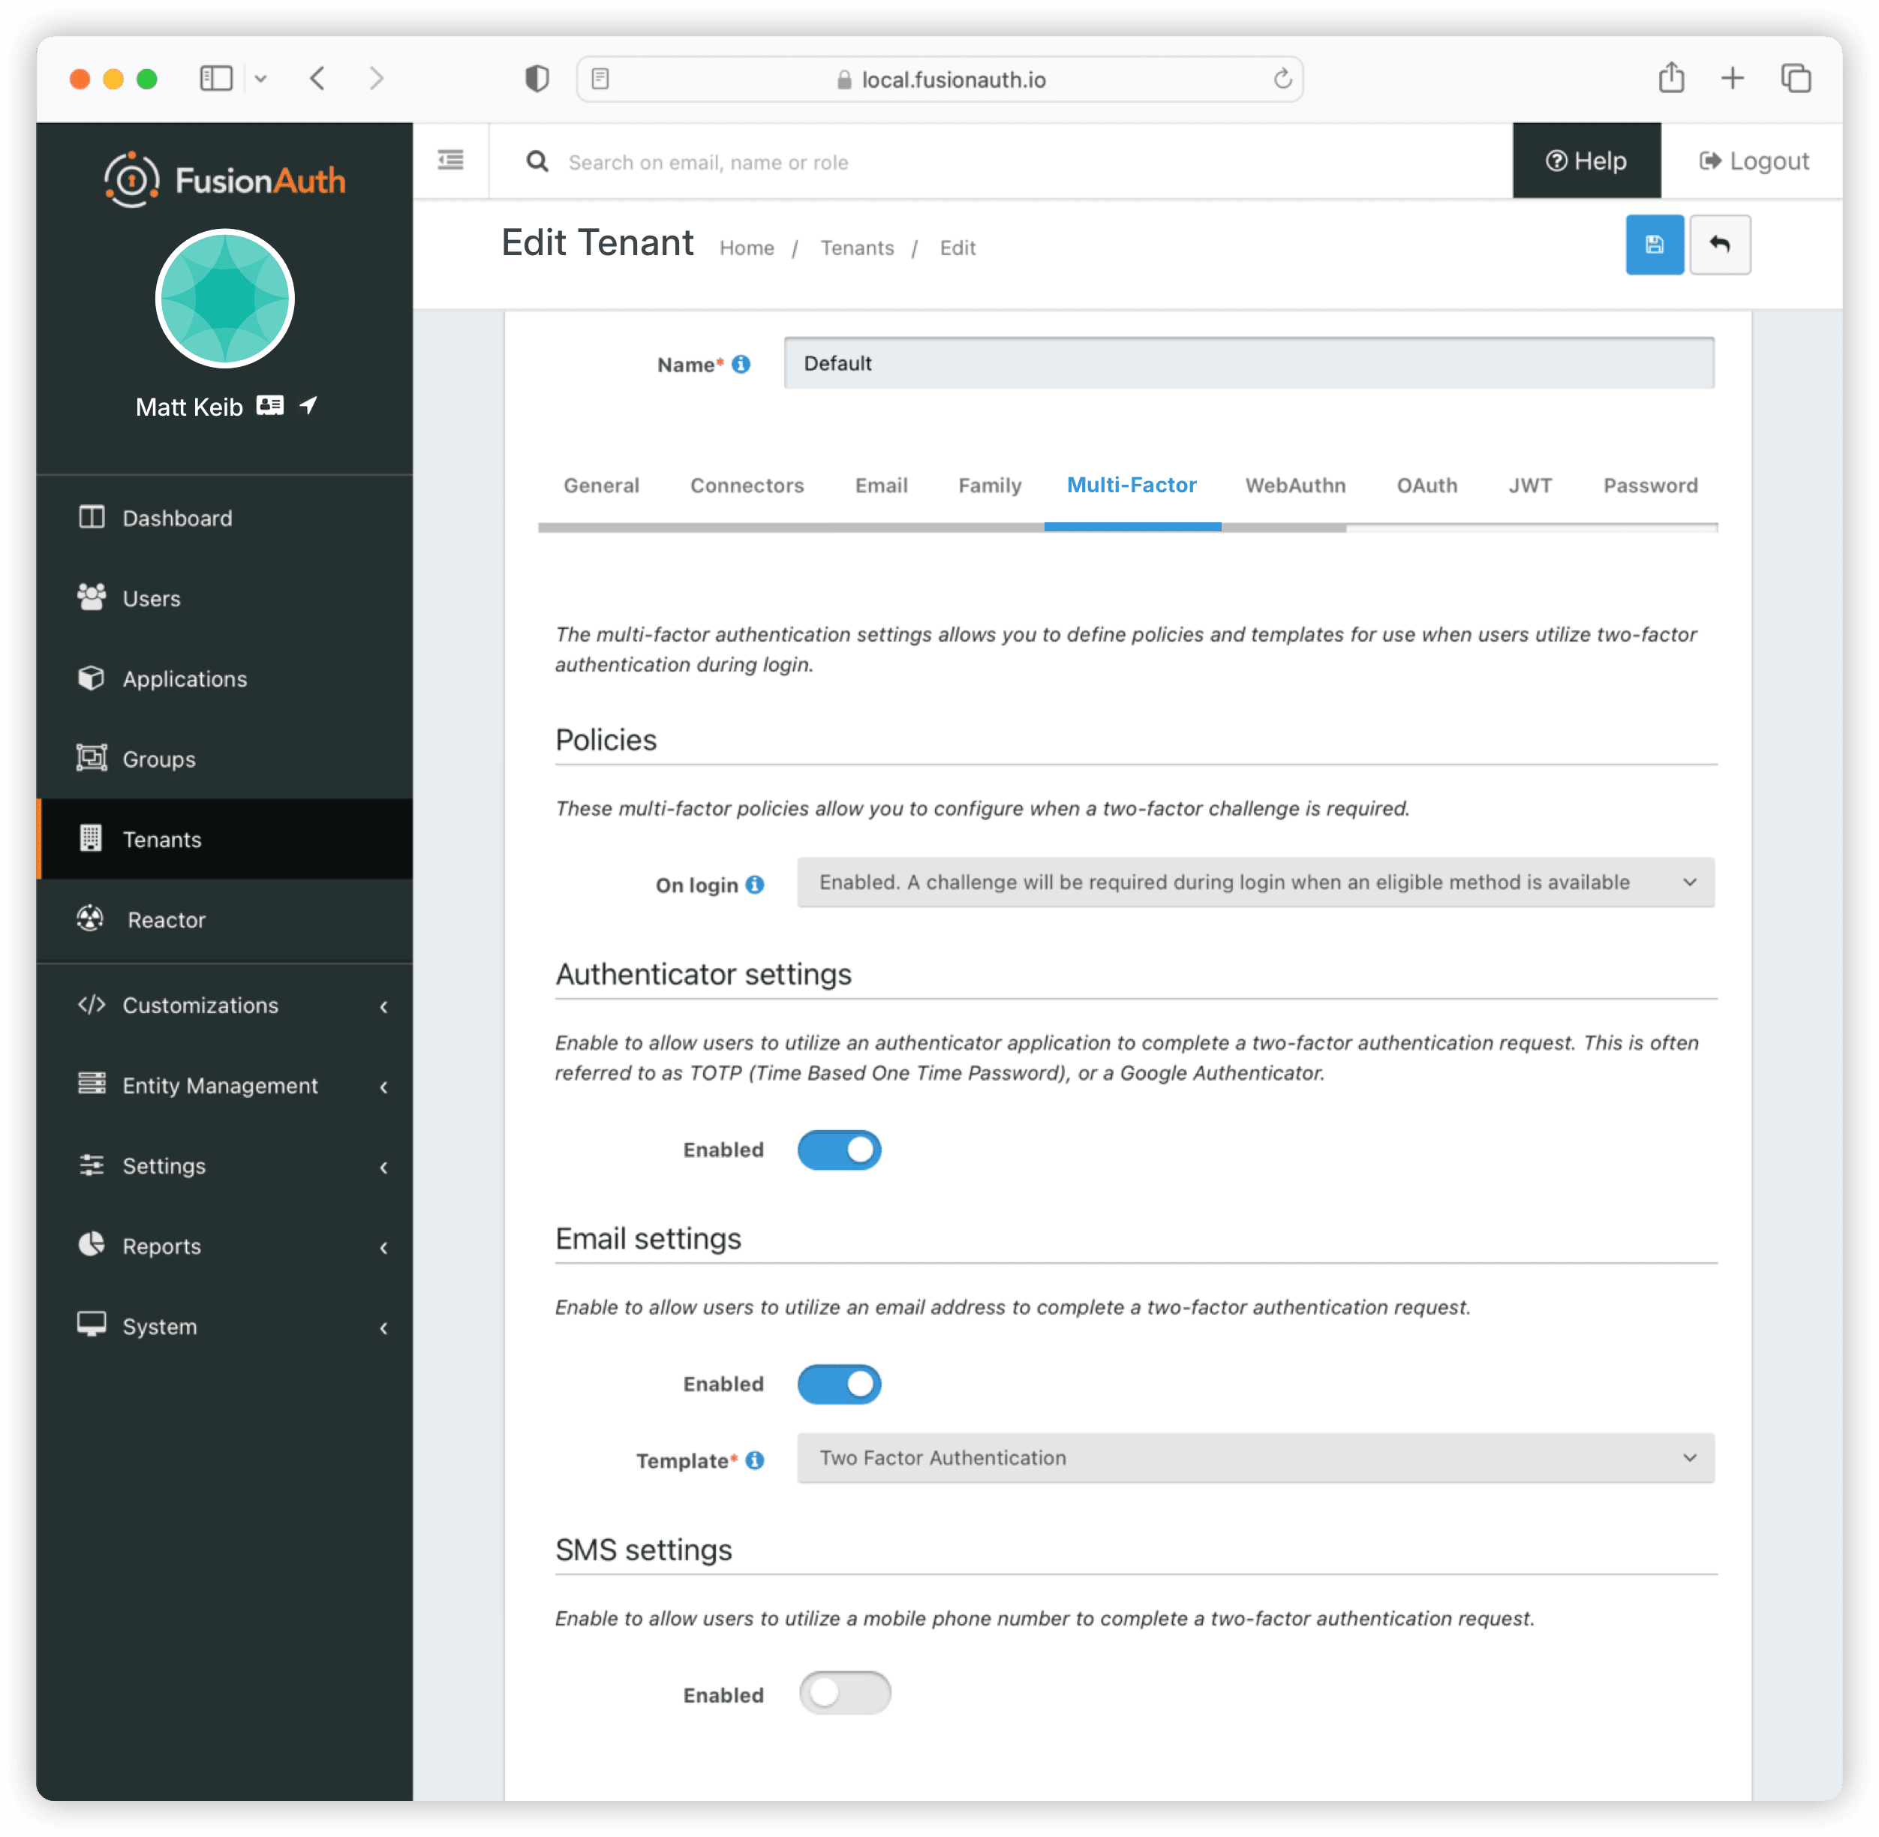This screenshot has height=1837, width=1879.
Task: Disable the Email settings Enabled toggle
Action: [841, 1385]
